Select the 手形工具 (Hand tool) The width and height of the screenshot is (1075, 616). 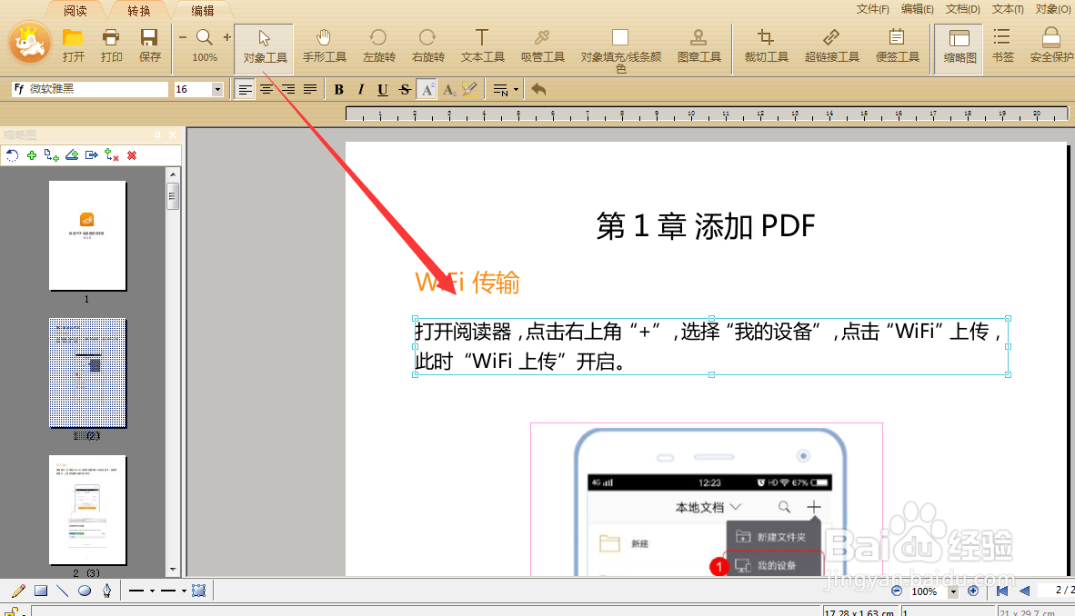coord(325,46)
